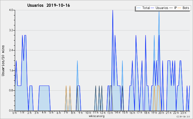Click the orange Bots legend line
This screenshot has width=193, height=119.
179,8
